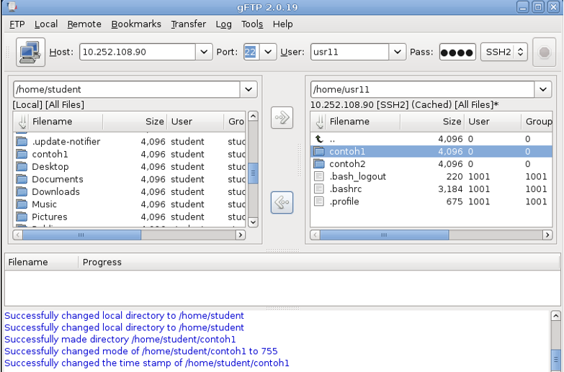564x372 pixels.
Task: Expand the remote path /home/usr11 dropdown
Action: click(x=543, y=89)
